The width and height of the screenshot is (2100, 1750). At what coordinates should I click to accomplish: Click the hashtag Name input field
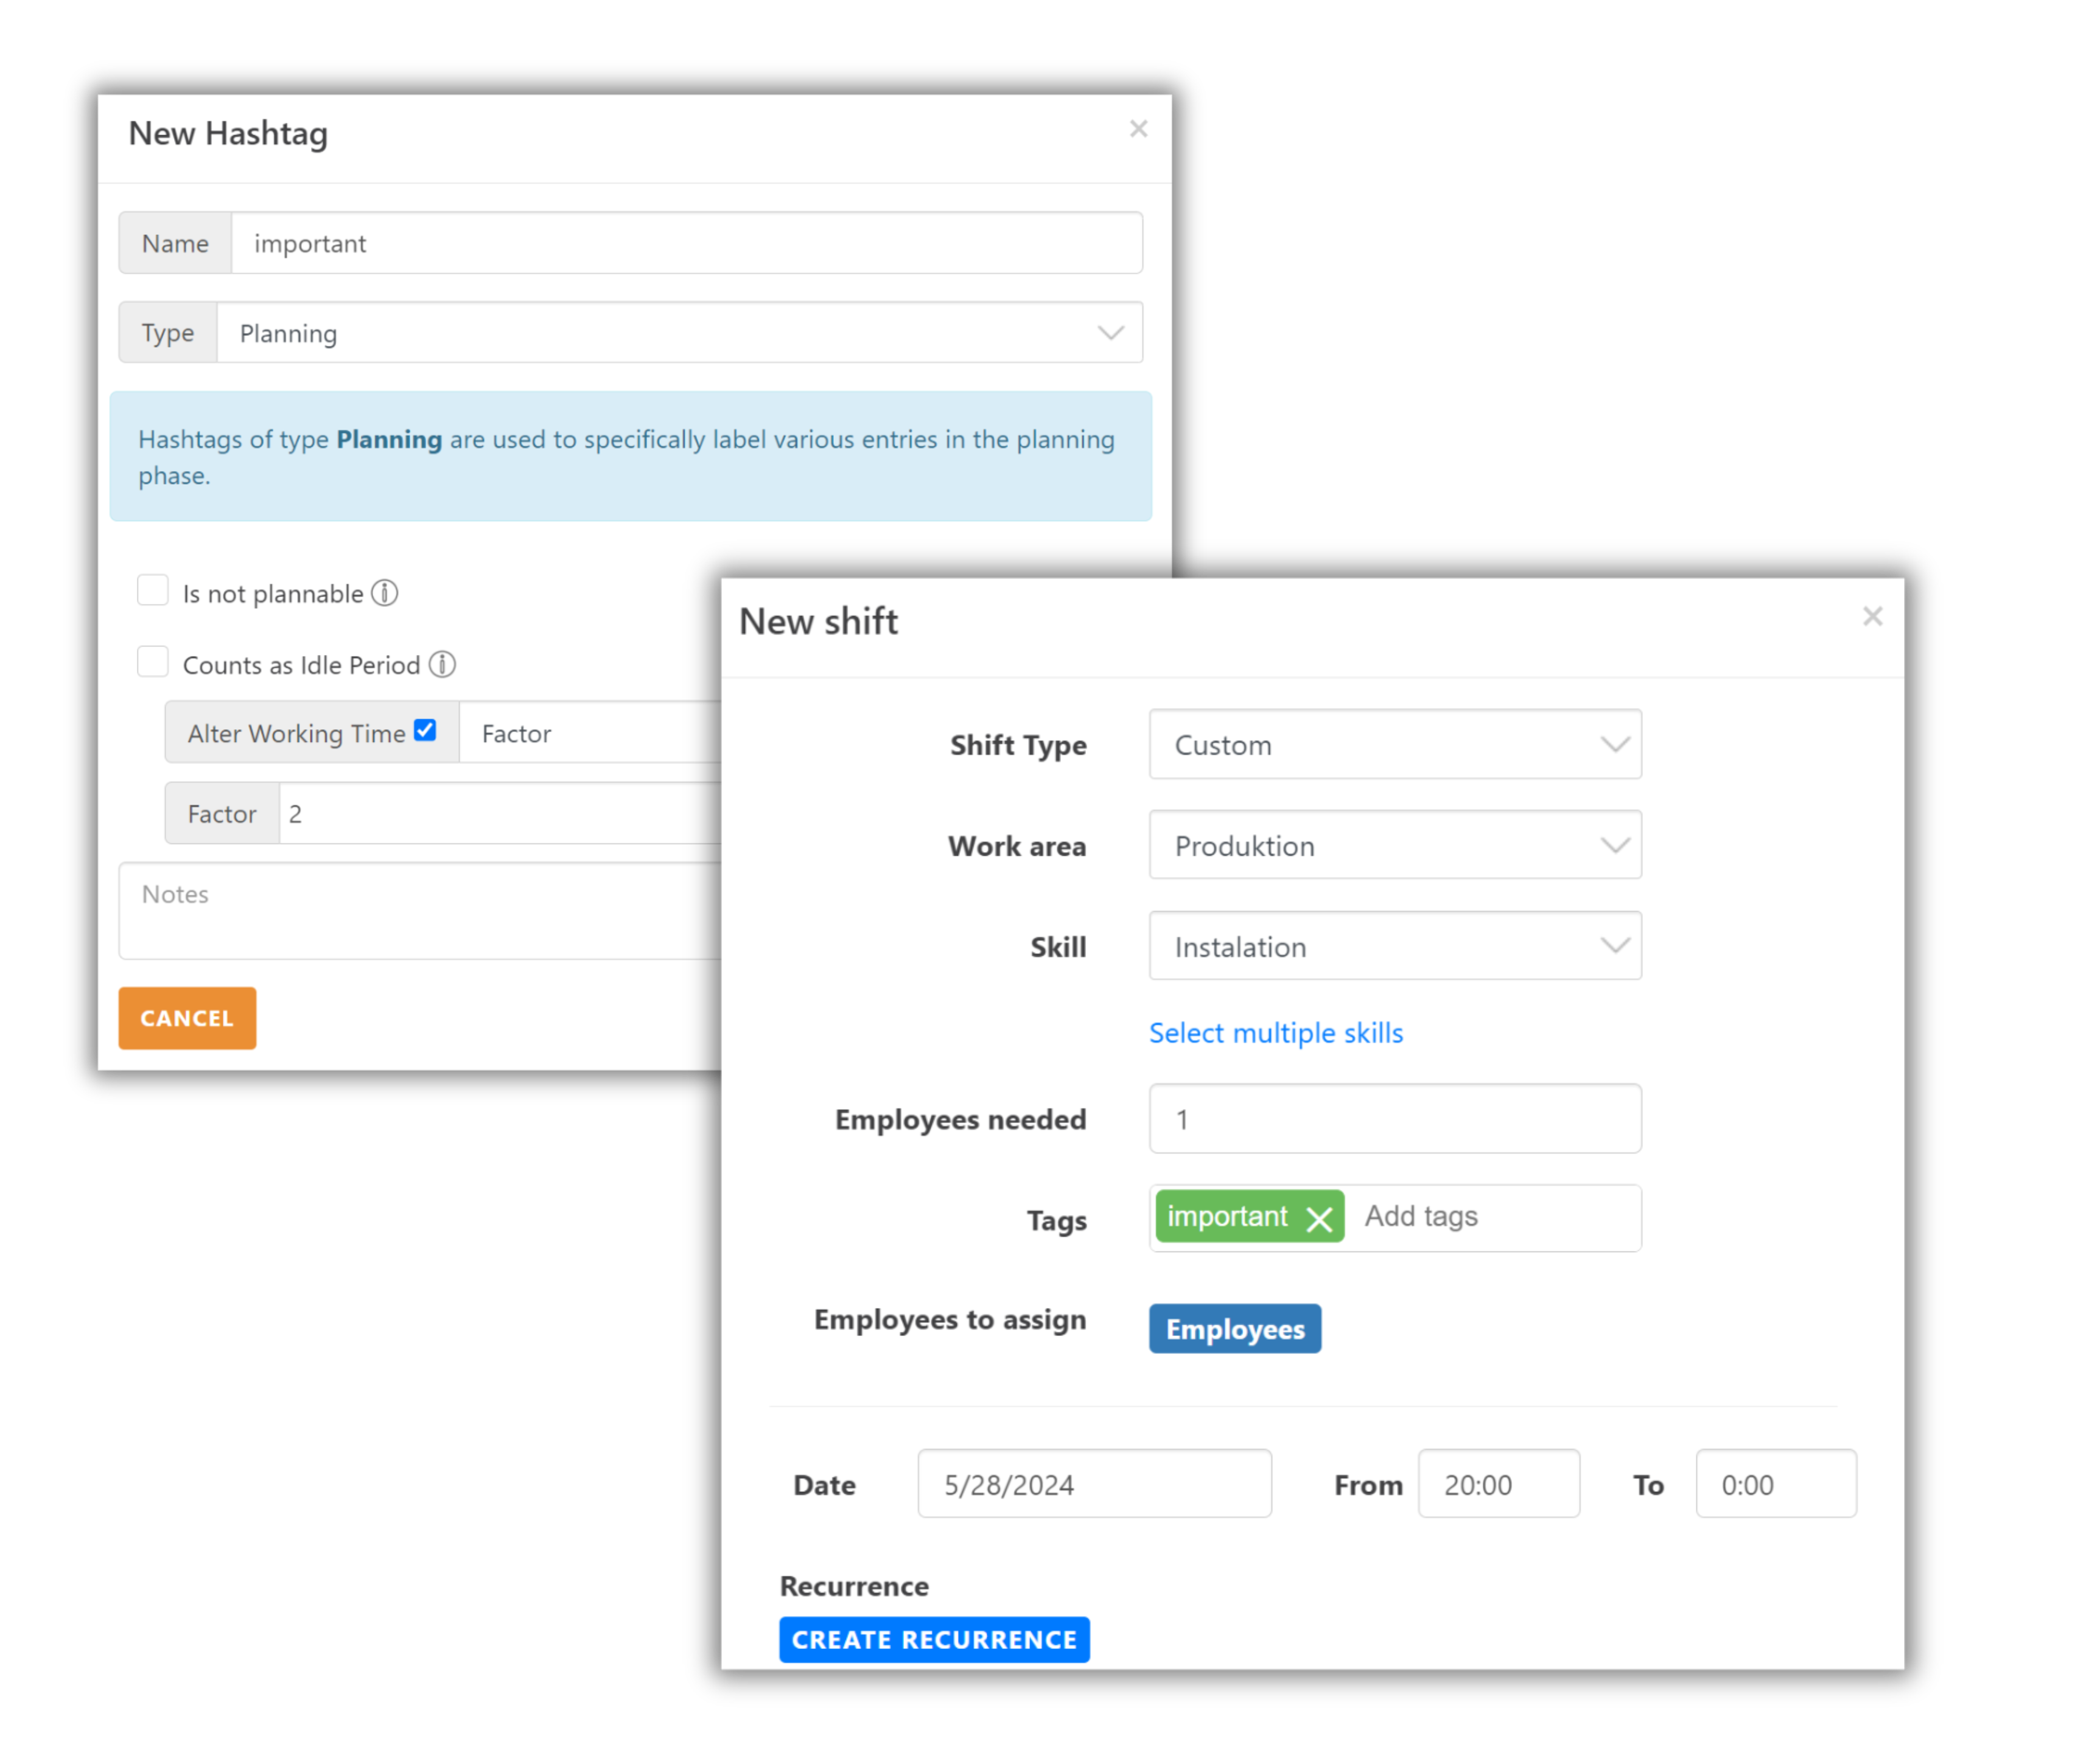pos(686,243)
